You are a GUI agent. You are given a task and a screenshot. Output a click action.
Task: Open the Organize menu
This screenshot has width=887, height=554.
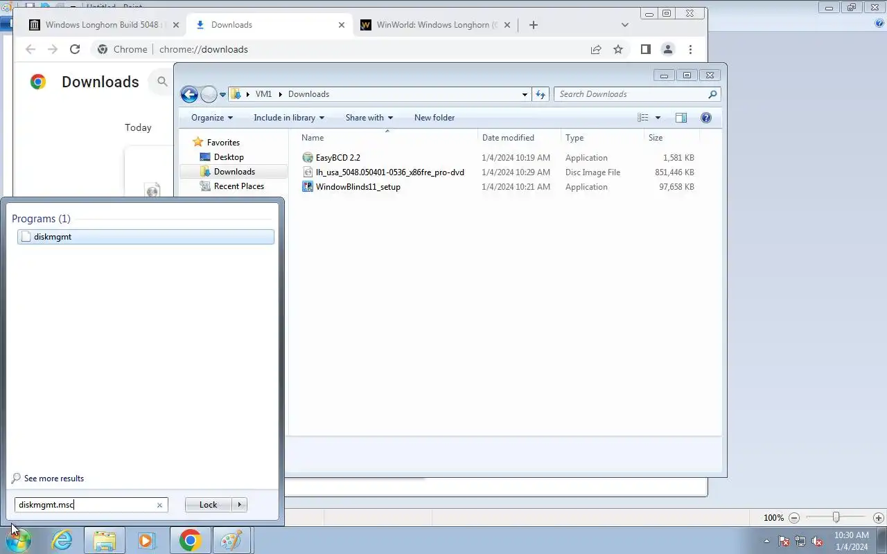(212, 118)
